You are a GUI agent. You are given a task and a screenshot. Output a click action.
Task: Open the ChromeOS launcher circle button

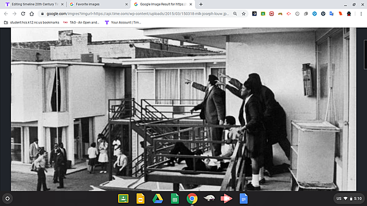point(7,199)
